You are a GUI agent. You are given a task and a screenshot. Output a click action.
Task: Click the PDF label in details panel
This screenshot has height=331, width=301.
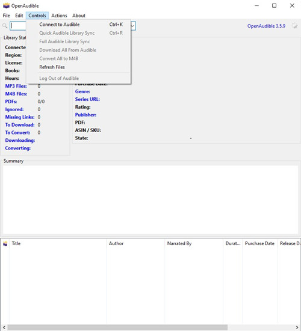80,123
